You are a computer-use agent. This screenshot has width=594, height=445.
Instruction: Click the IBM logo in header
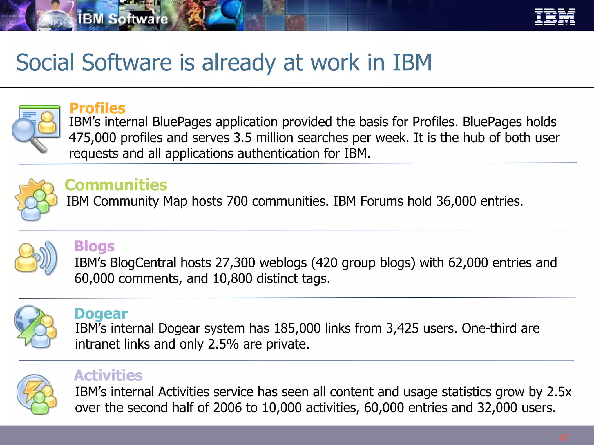tap(555, 17)
